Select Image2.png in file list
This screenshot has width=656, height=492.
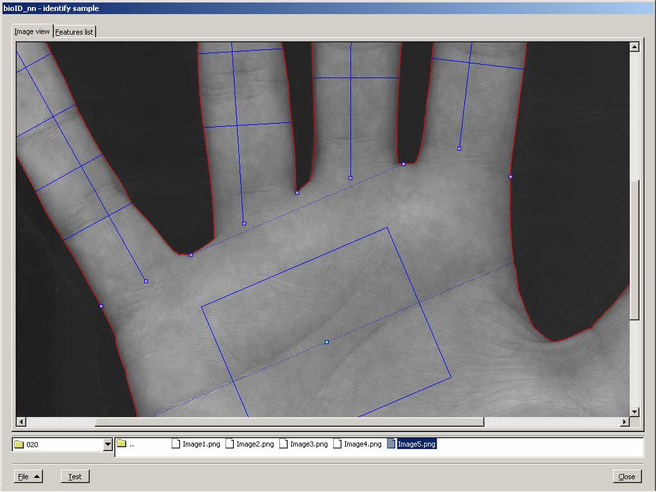250,444
